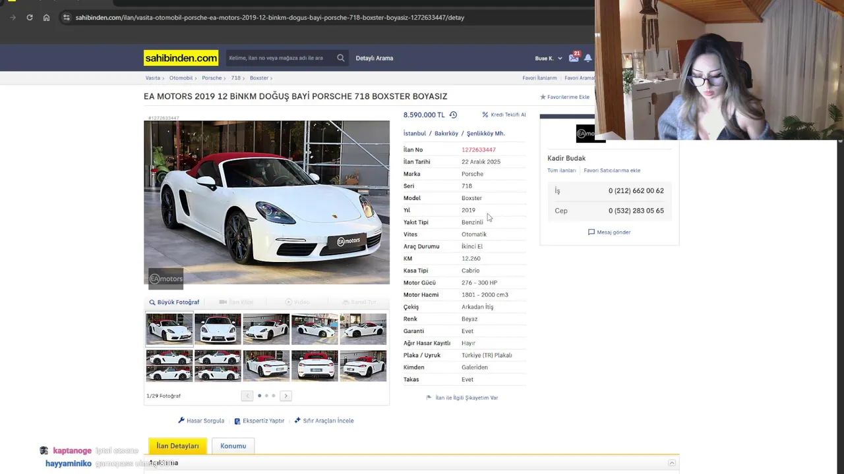844x474 pixels.
Task: Click the price 8.590.000 TL
Action: click(x=424, y=115)
